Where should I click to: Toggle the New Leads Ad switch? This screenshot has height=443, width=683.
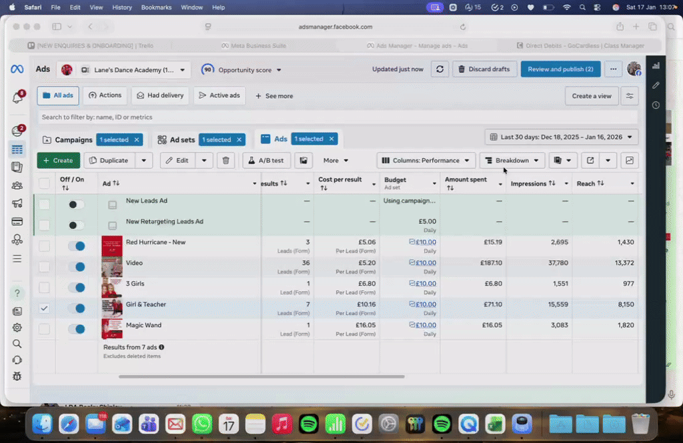click(76, 204)
